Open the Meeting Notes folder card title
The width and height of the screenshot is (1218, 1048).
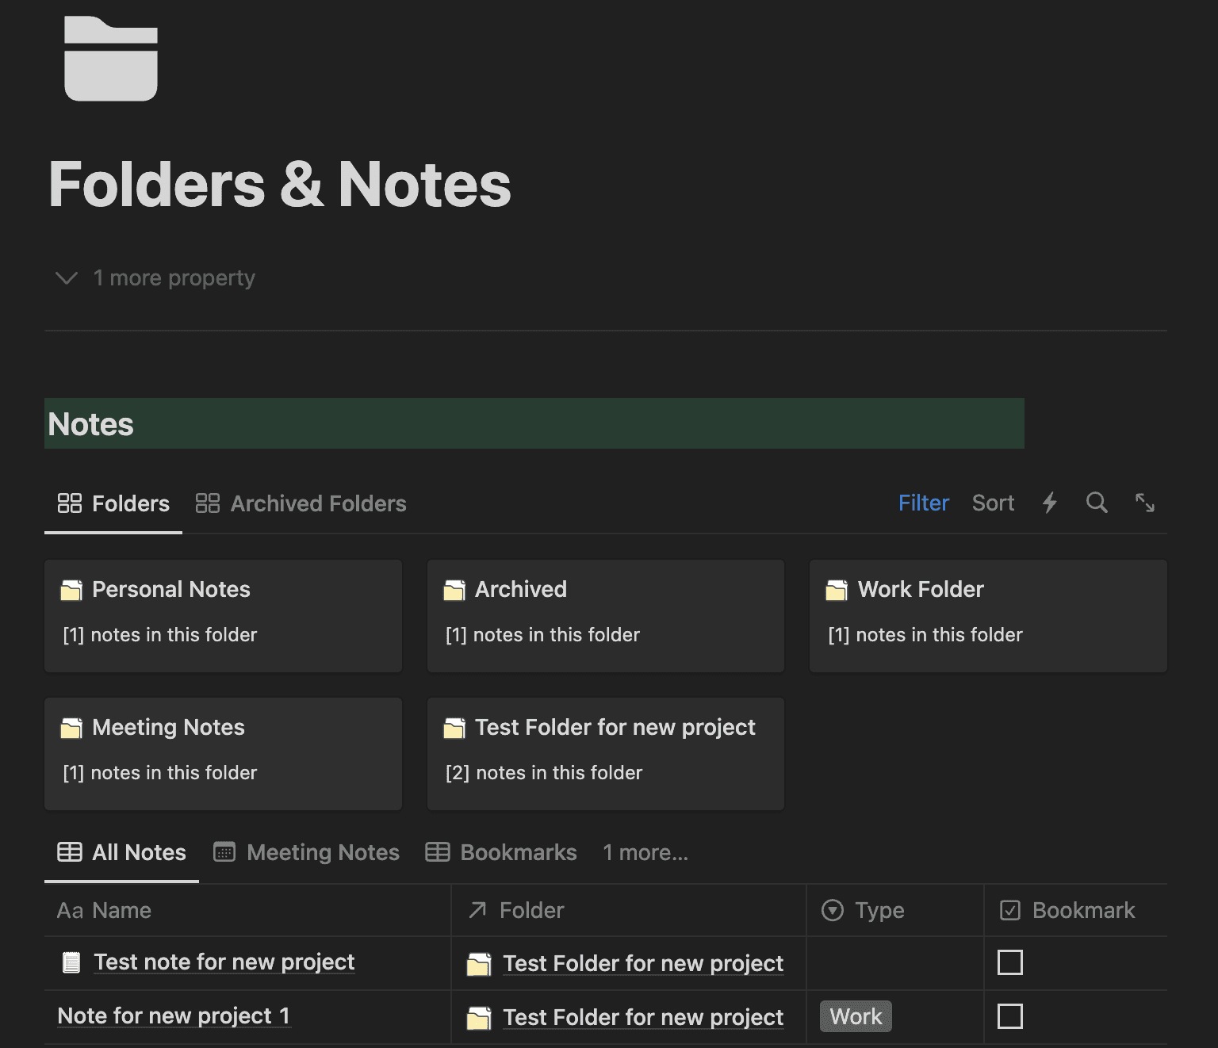[x=168, y=727]
